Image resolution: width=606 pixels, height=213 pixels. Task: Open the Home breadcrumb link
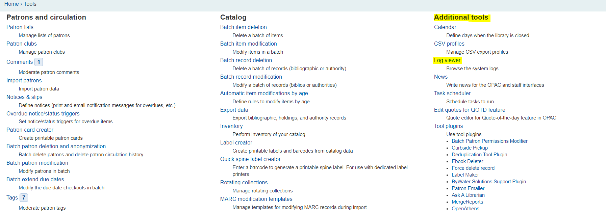coord(11,4)
